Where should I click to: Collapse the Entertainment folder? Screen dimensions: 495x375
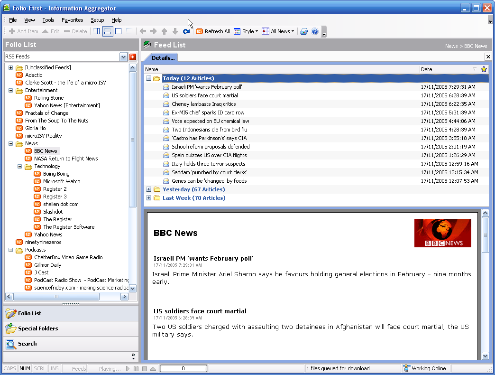[10, 90]
